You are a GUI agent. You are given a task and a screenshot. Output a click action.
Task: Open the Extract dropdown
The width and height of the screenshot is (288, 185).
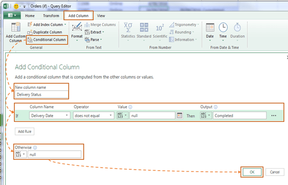pyautogui.click(x=94, y=32)
